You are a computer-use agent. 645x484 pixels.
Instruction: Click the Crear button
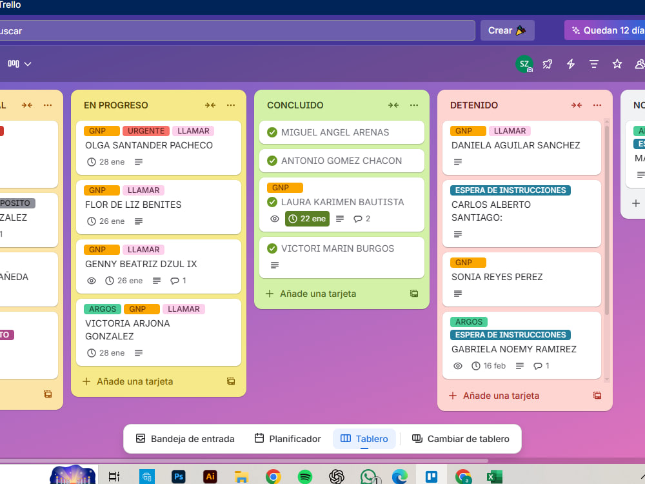point(507,30)
